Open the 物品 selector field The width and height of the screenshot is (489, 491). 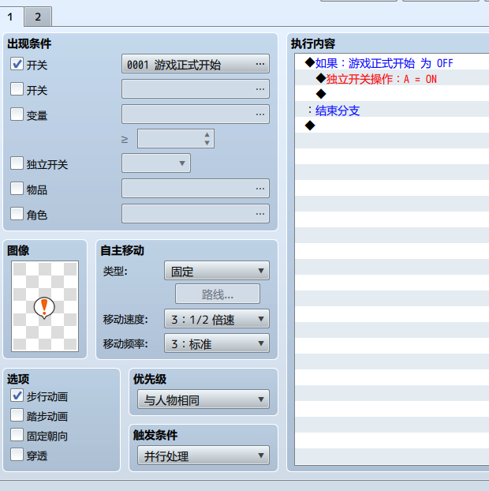tap(196, 189)
